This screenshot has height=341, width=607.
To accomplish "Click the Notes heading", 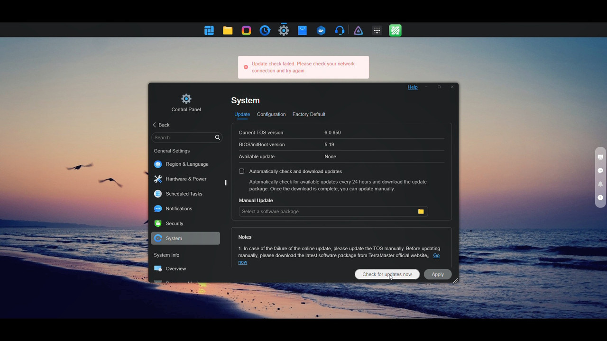I will (x=245, y=237).
